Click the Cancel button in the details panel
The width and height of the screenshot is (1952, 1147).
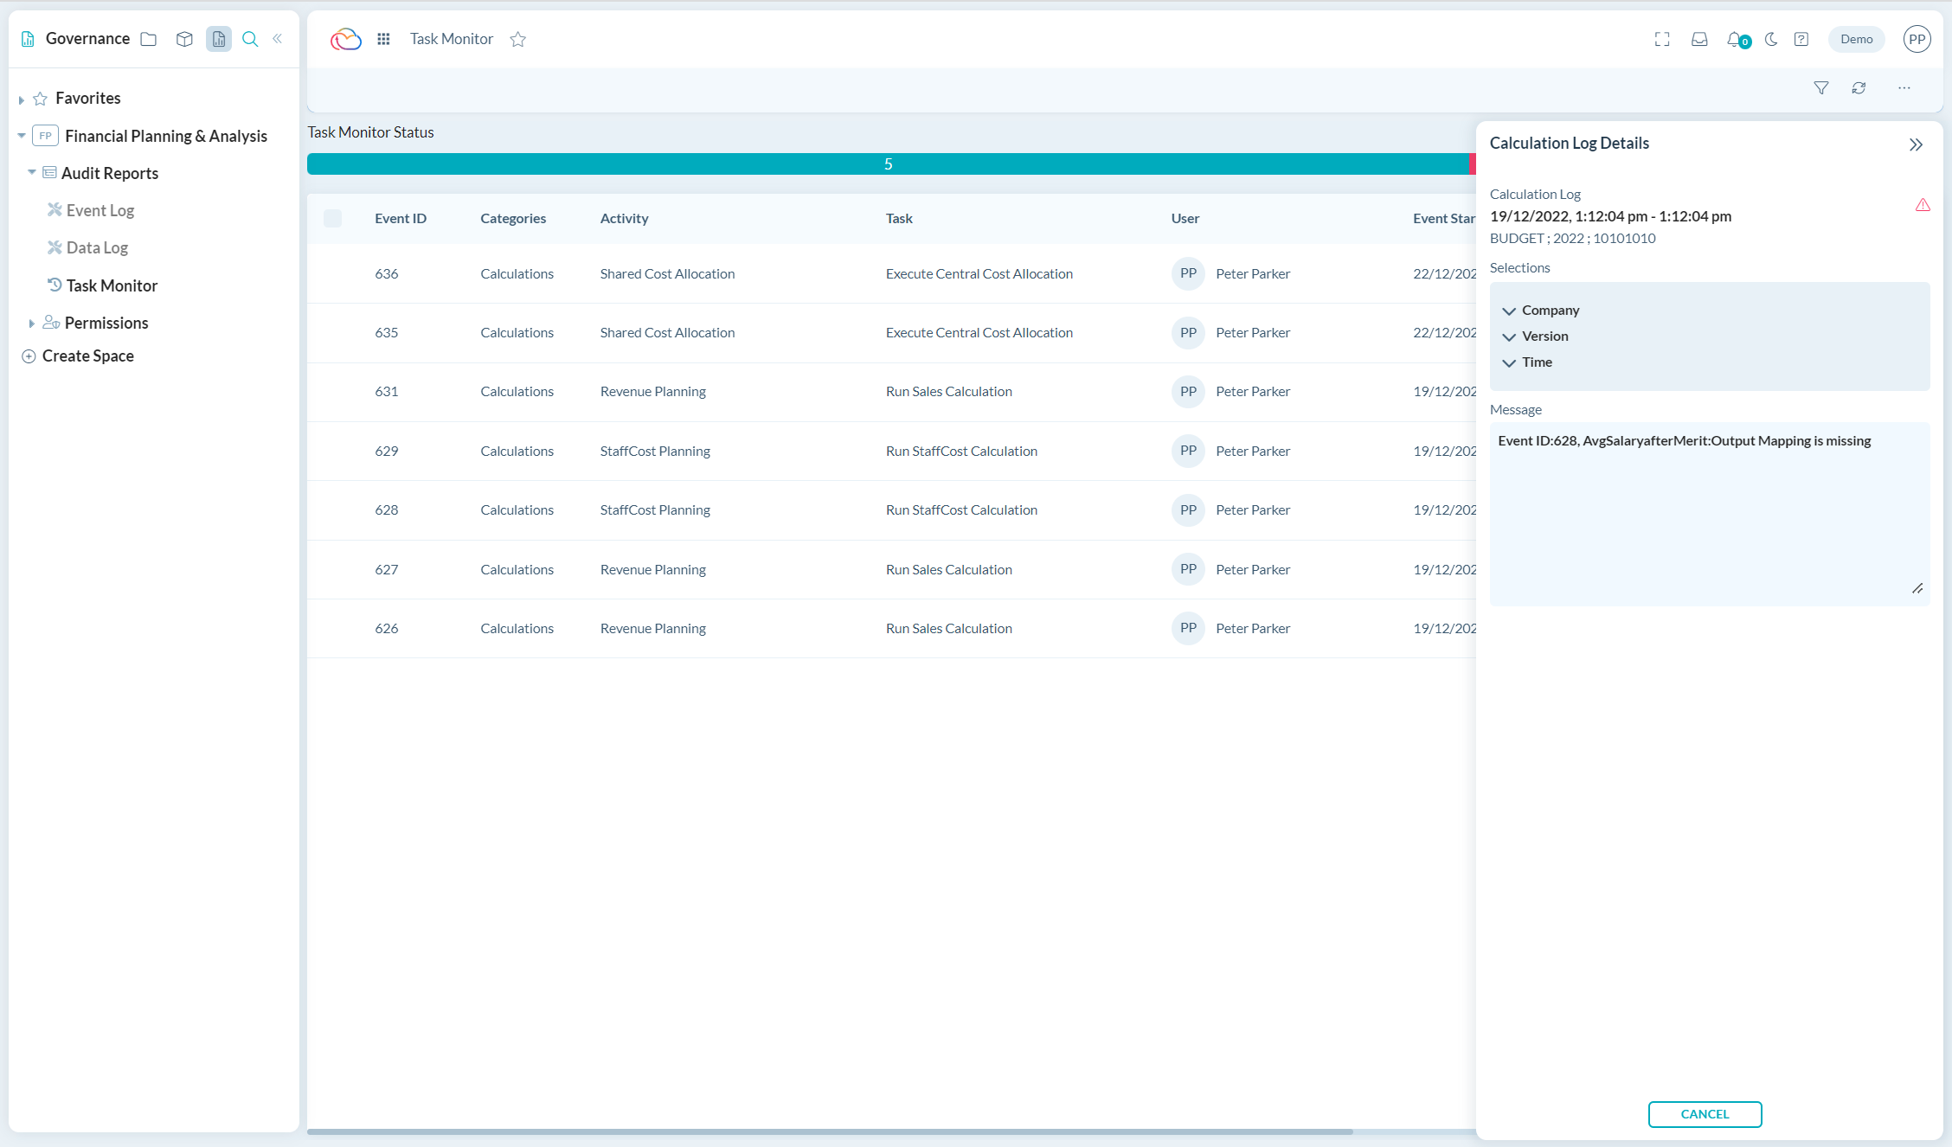pos(1705,1114)
